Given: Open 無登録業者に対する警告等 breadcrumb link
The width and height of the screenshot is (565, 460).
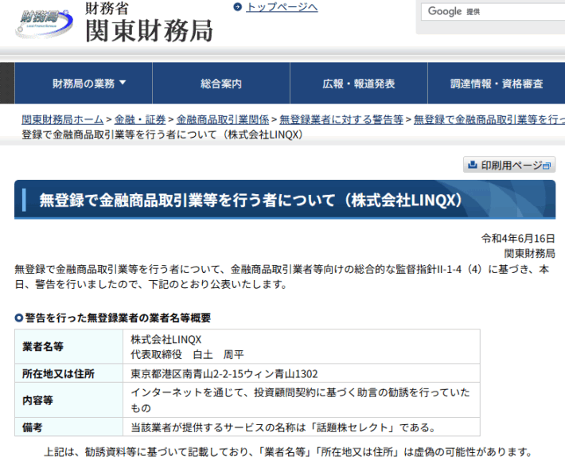Looking at the screenshot, I should pyautogui.click(x=341, y=119).
